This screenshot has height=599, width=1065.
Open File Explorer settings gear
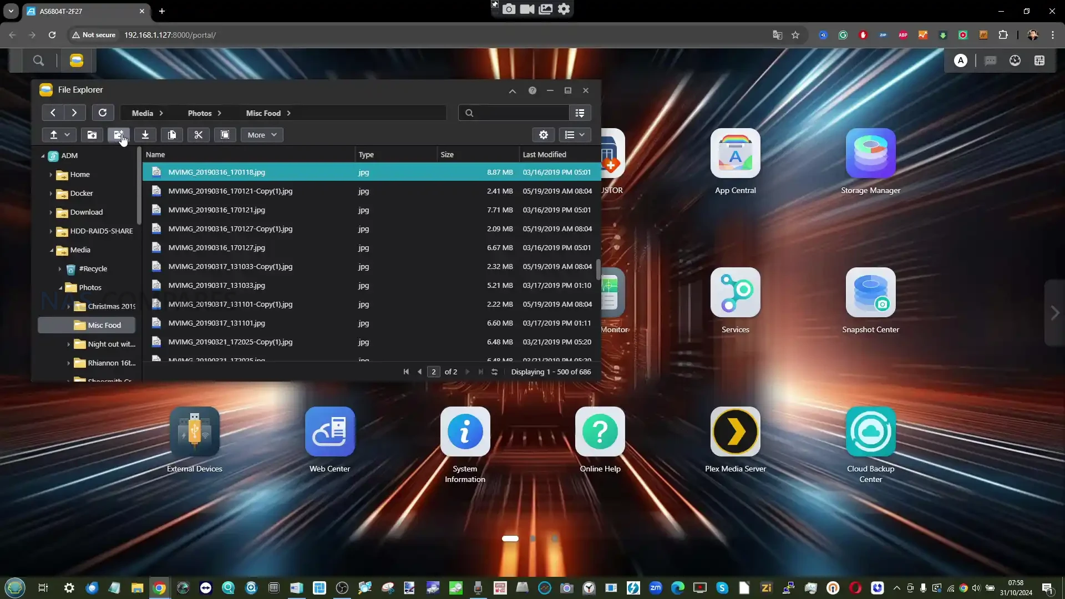tap(544, 135)
